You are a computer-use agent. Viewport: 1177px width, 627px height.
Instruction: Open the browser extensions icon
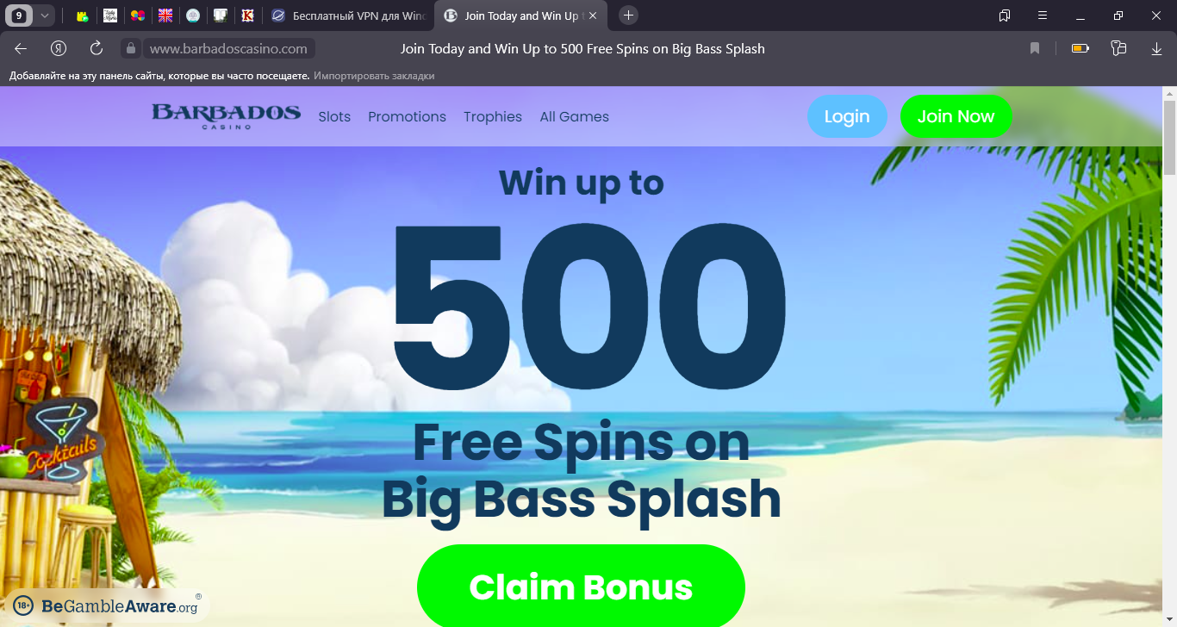(x=1119, y=49)
